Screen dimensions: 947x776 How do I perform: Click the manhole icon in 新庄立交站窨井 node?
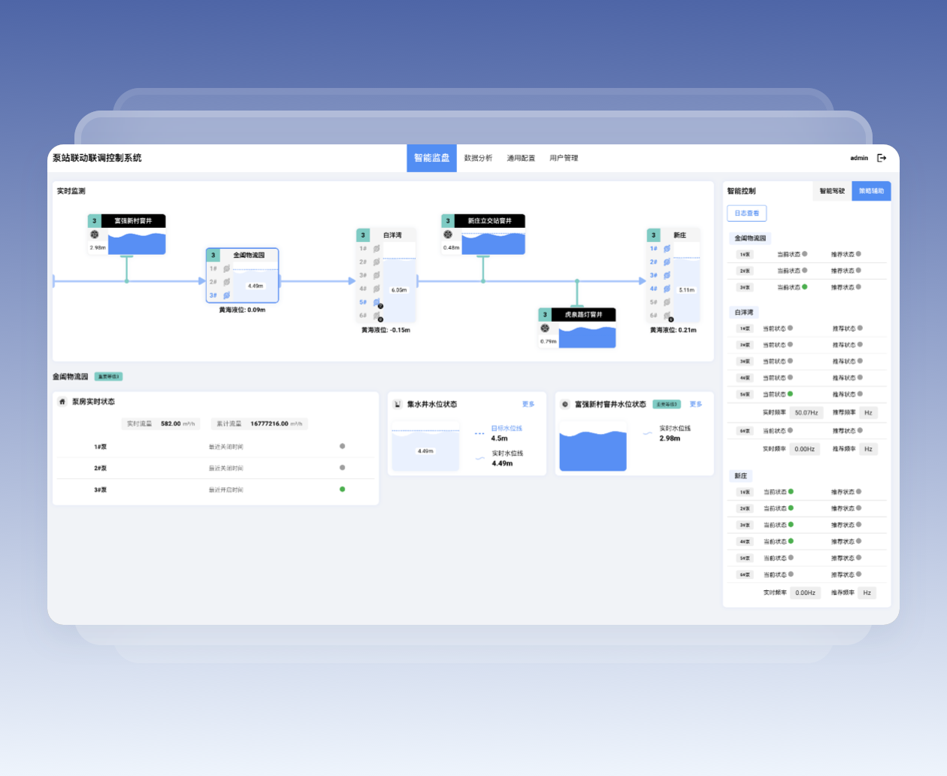(x=448, y=235)
